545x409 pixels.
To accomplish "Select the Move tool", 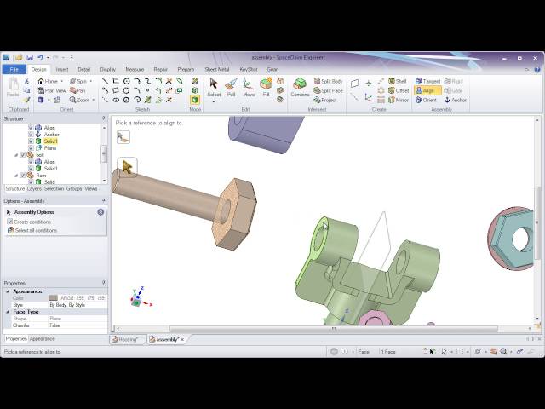I will pos(249,88).
